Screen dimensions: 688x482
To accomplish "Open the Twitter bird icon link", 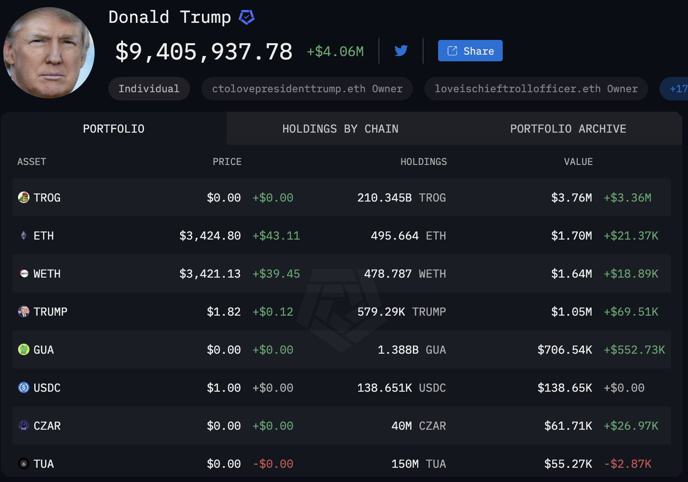I will pos(401,50).
